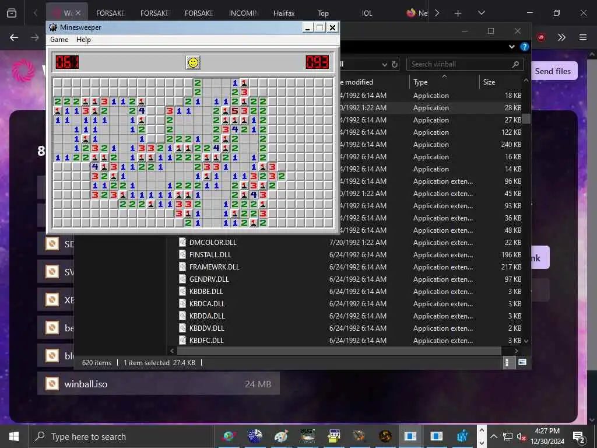Select the KBDDA.DLL file
The height and width of the screenshot is (448, 597).
pos(207,316)
